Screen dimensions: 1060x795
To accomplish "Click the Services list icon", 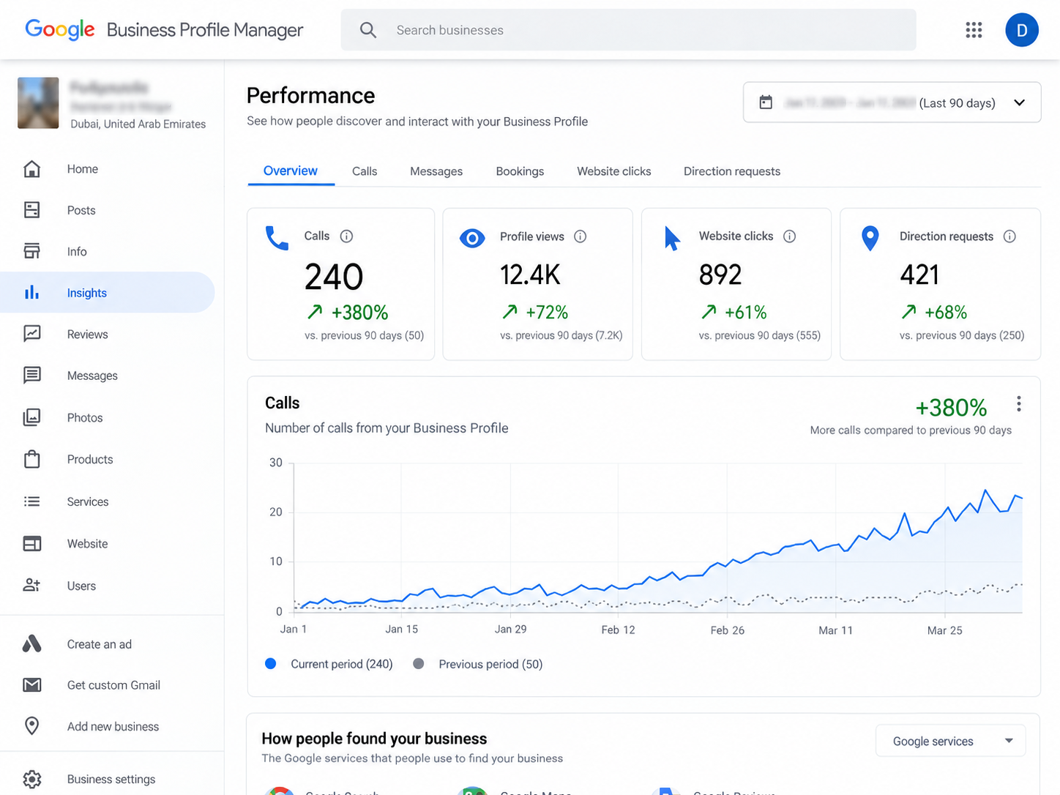I will tap(31, 501).
